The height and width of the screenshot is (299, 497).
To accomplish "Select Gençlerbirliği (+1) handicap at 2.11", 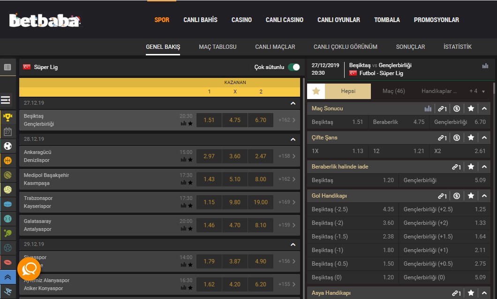I will pos(444,251).
